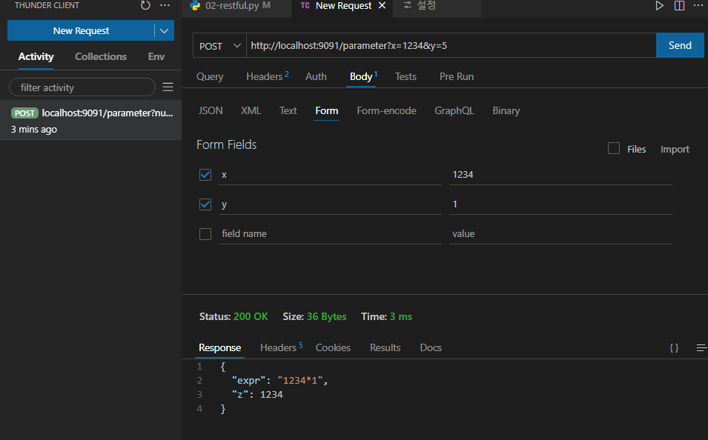This screenshot has width=708, height=440.
Task: Edit the y field name input
Action: coord(330,204)
